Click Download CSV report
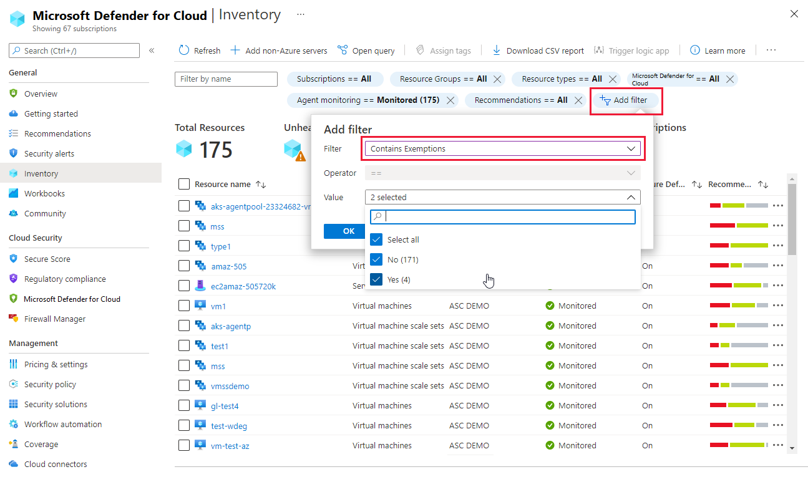 (538, 51)
